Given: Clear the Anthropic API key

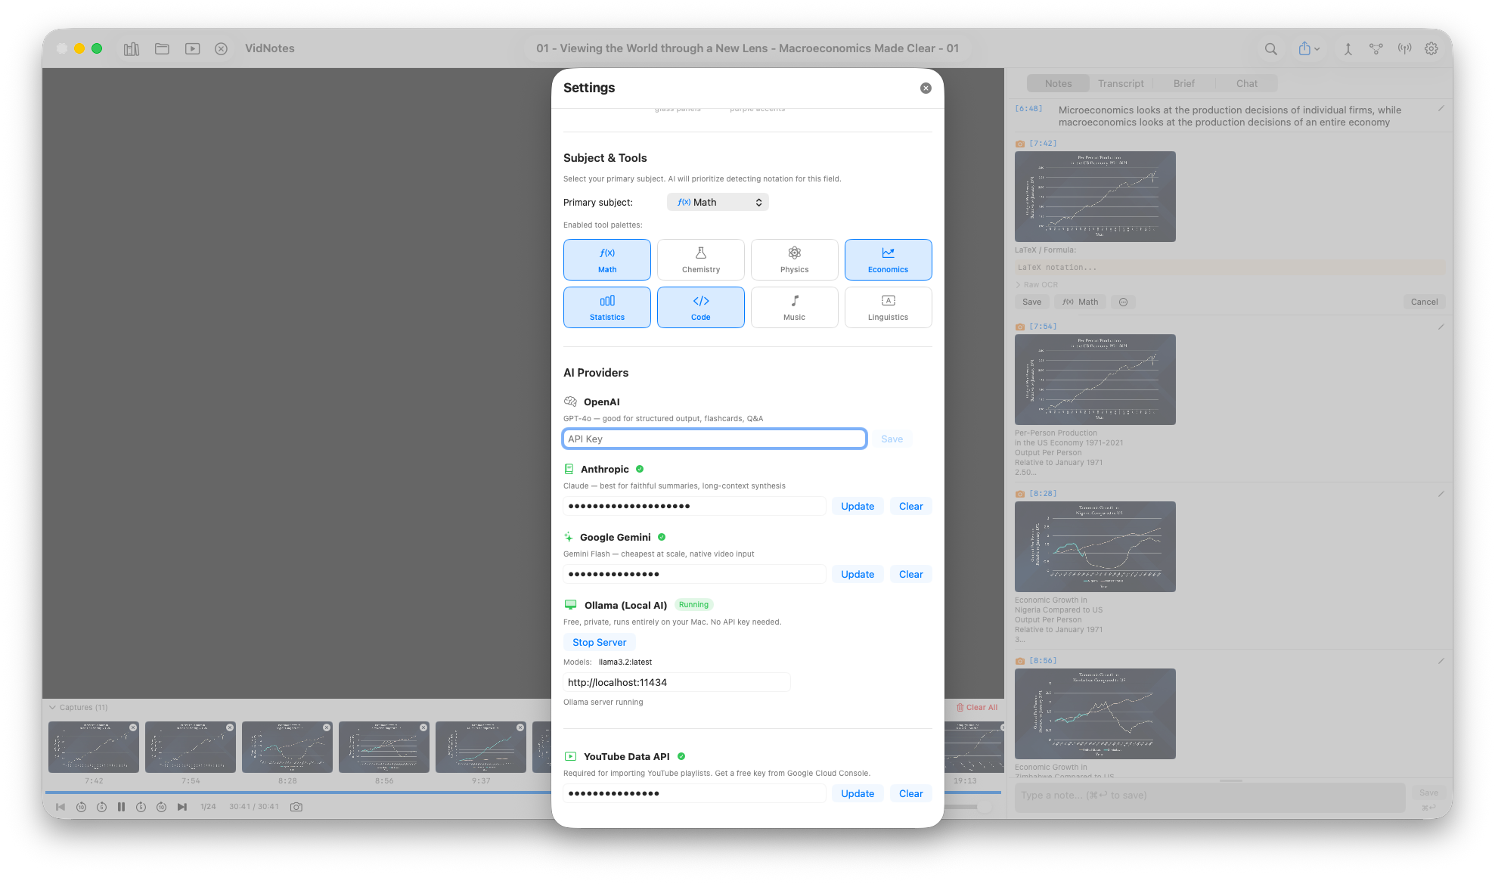Looking at the screenshot, I should pyautogui.click(x=910, y=506).
